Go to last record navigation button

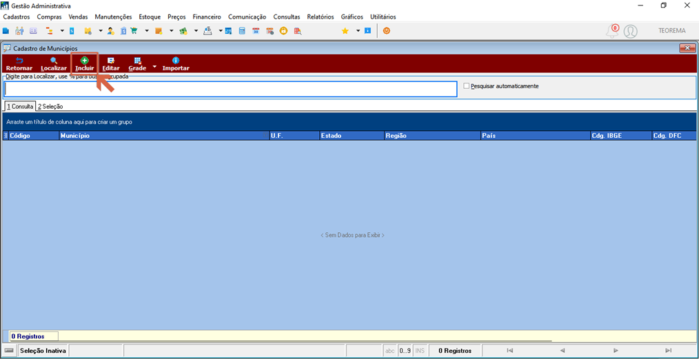pyautogui.click(x=668, y=351)
